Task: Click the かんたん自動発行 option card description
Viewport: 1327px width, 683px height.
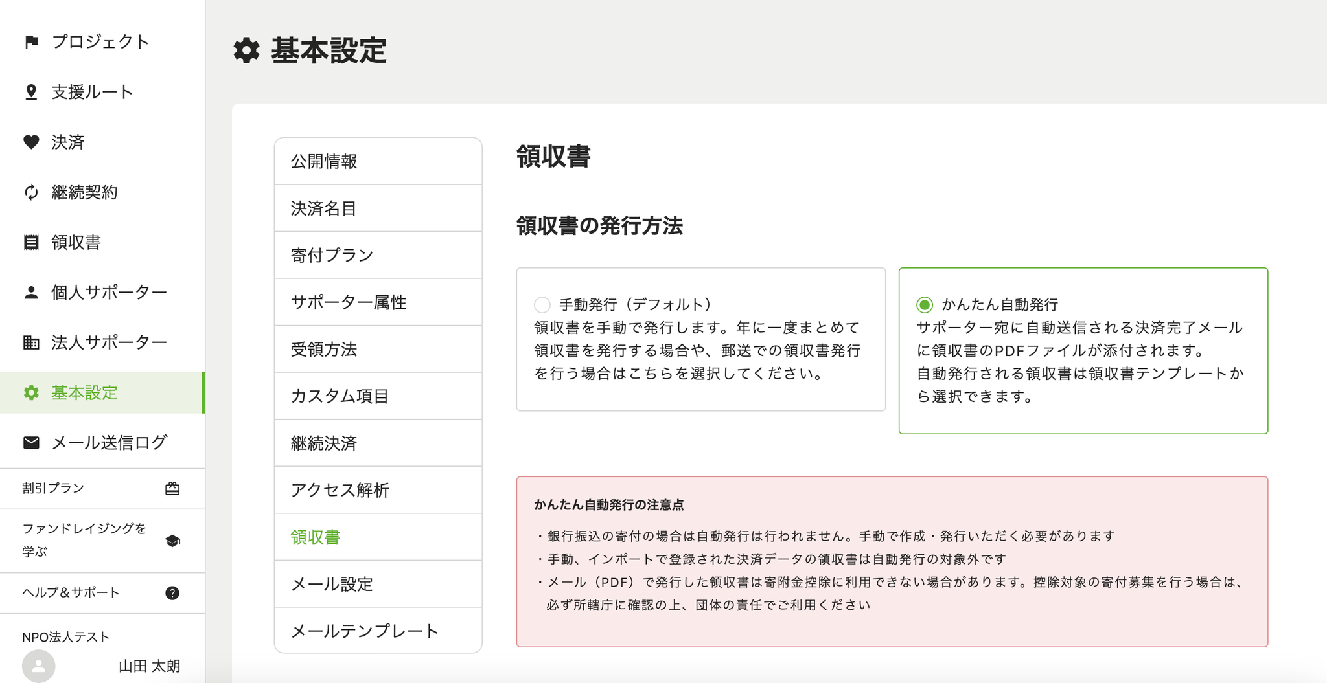Action: [1080, 362]
